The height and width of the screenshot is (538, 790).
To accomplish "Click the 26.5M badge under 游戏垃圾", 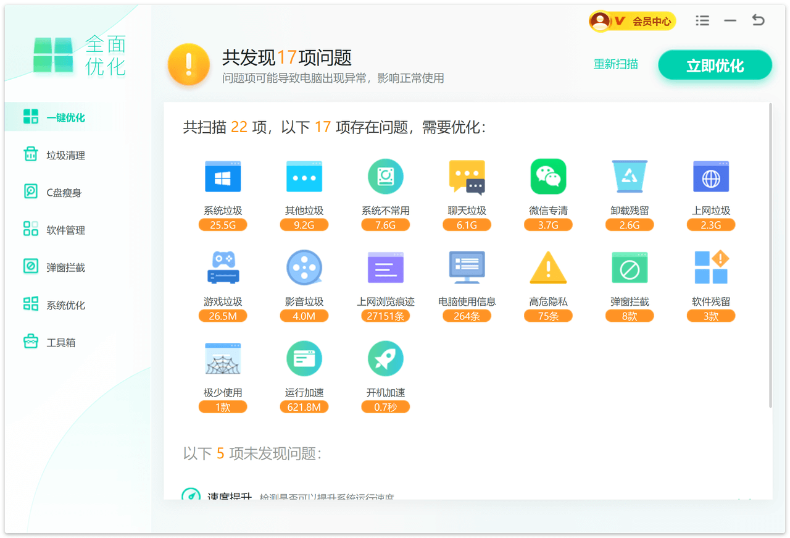I will pyautogui.click(x=223, y=316).
